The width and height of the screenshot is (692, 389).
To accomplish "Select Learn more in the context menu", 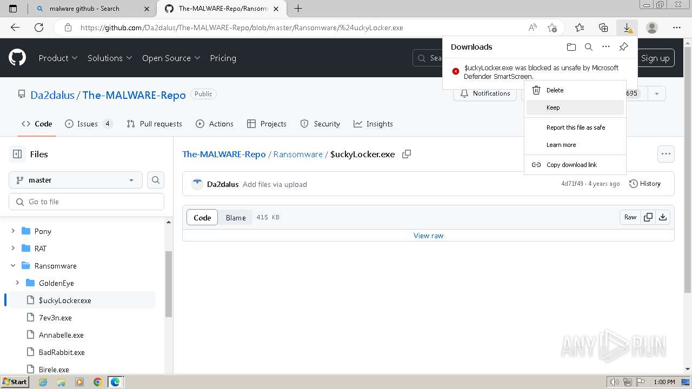I will tap(575, 145).
